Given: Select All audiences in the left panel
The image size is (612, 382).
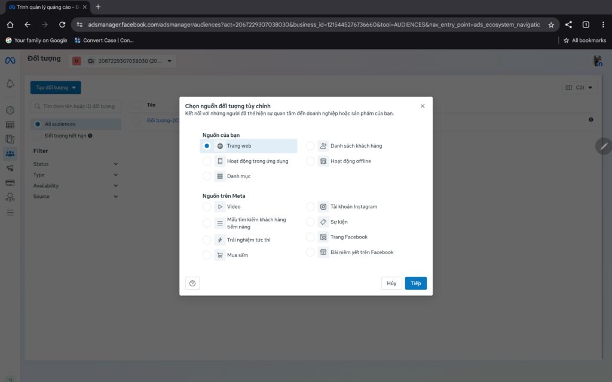Looking at the screenshot, I should pyautogui.click(x=60, y=124).
